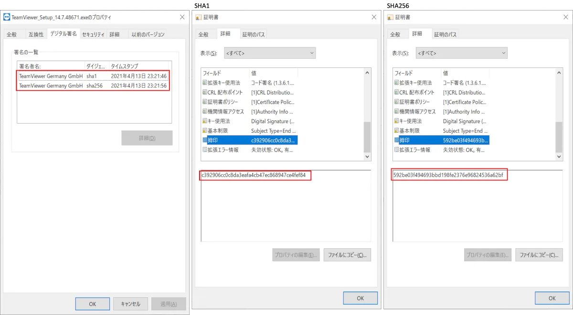Screen dimensions: 573x315
Task: Click SHA256 thumbprint text 592be03f494693bbd198...
Action: click(448, 175)
